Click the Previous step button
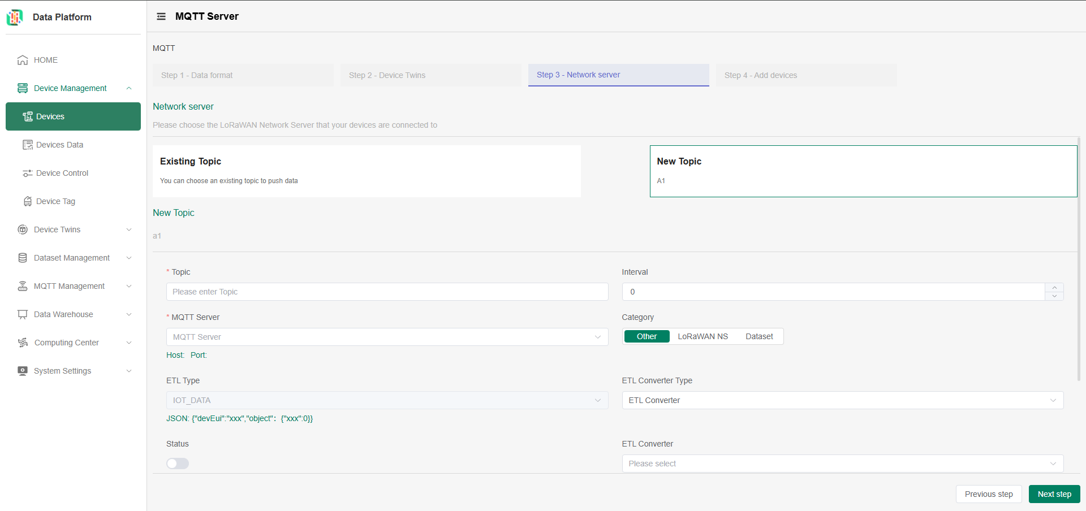 tap(988, 494)
